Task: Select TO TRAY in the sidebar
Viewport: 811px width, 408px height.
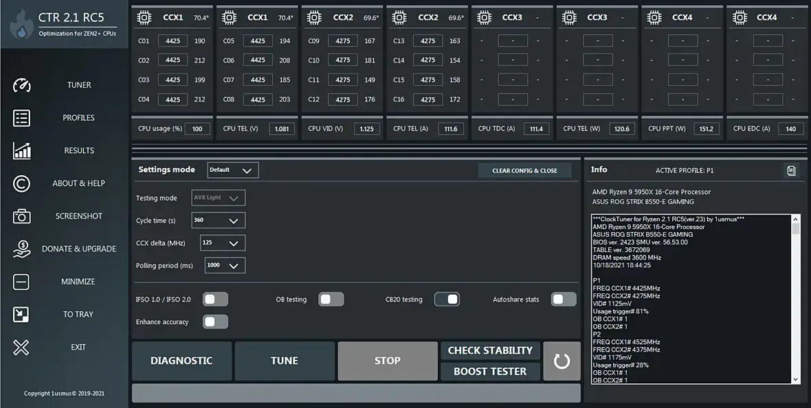Action: [78, 315]
